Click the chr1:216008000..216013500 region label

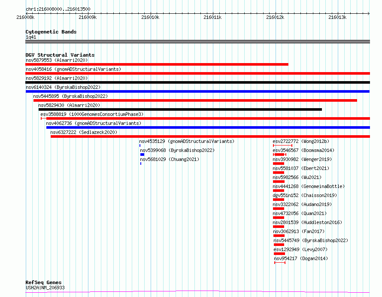[58, 9]
